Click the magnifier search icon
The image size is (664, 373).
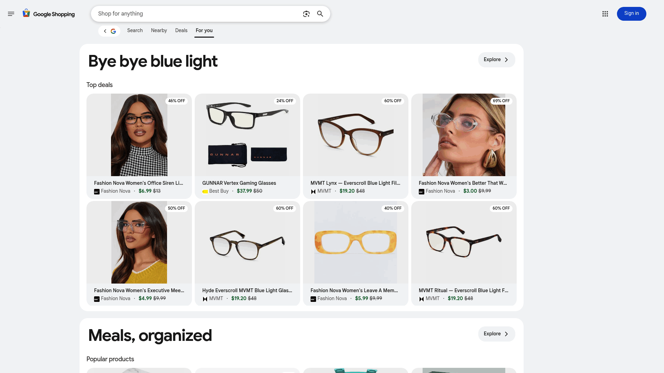[320, 14]
